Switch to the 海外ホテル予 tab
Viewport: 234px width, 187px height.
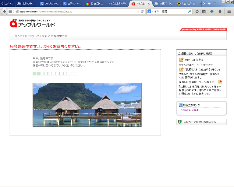(26, 4)
